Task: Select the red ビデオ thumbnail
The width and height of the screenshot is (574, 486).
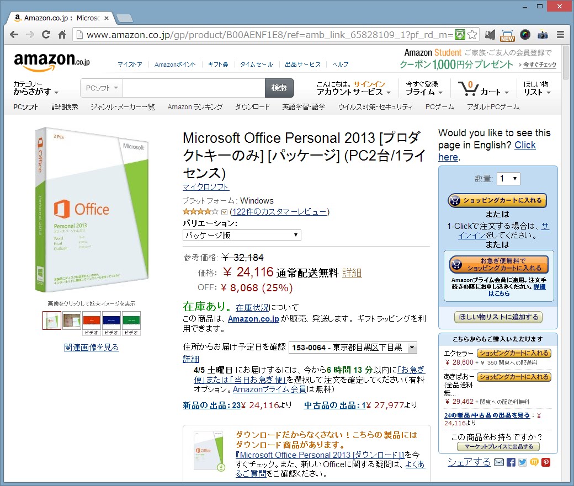Action: 92,321
